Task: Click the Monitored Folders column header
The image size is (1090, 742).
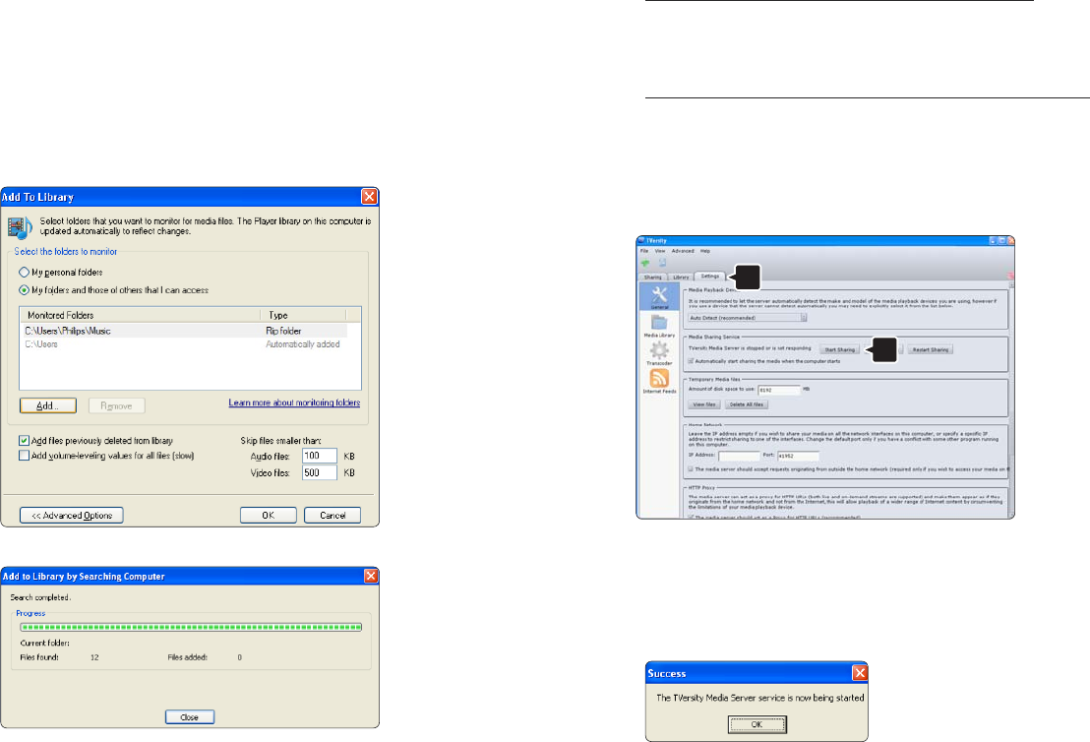Action: click(x=140, y=315)
